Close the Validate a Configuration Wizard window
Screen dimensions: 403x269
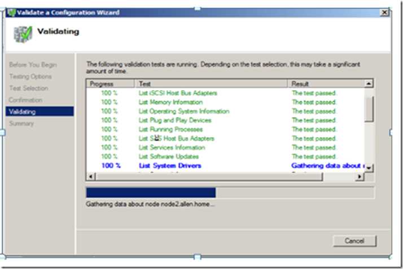[384, 12]
